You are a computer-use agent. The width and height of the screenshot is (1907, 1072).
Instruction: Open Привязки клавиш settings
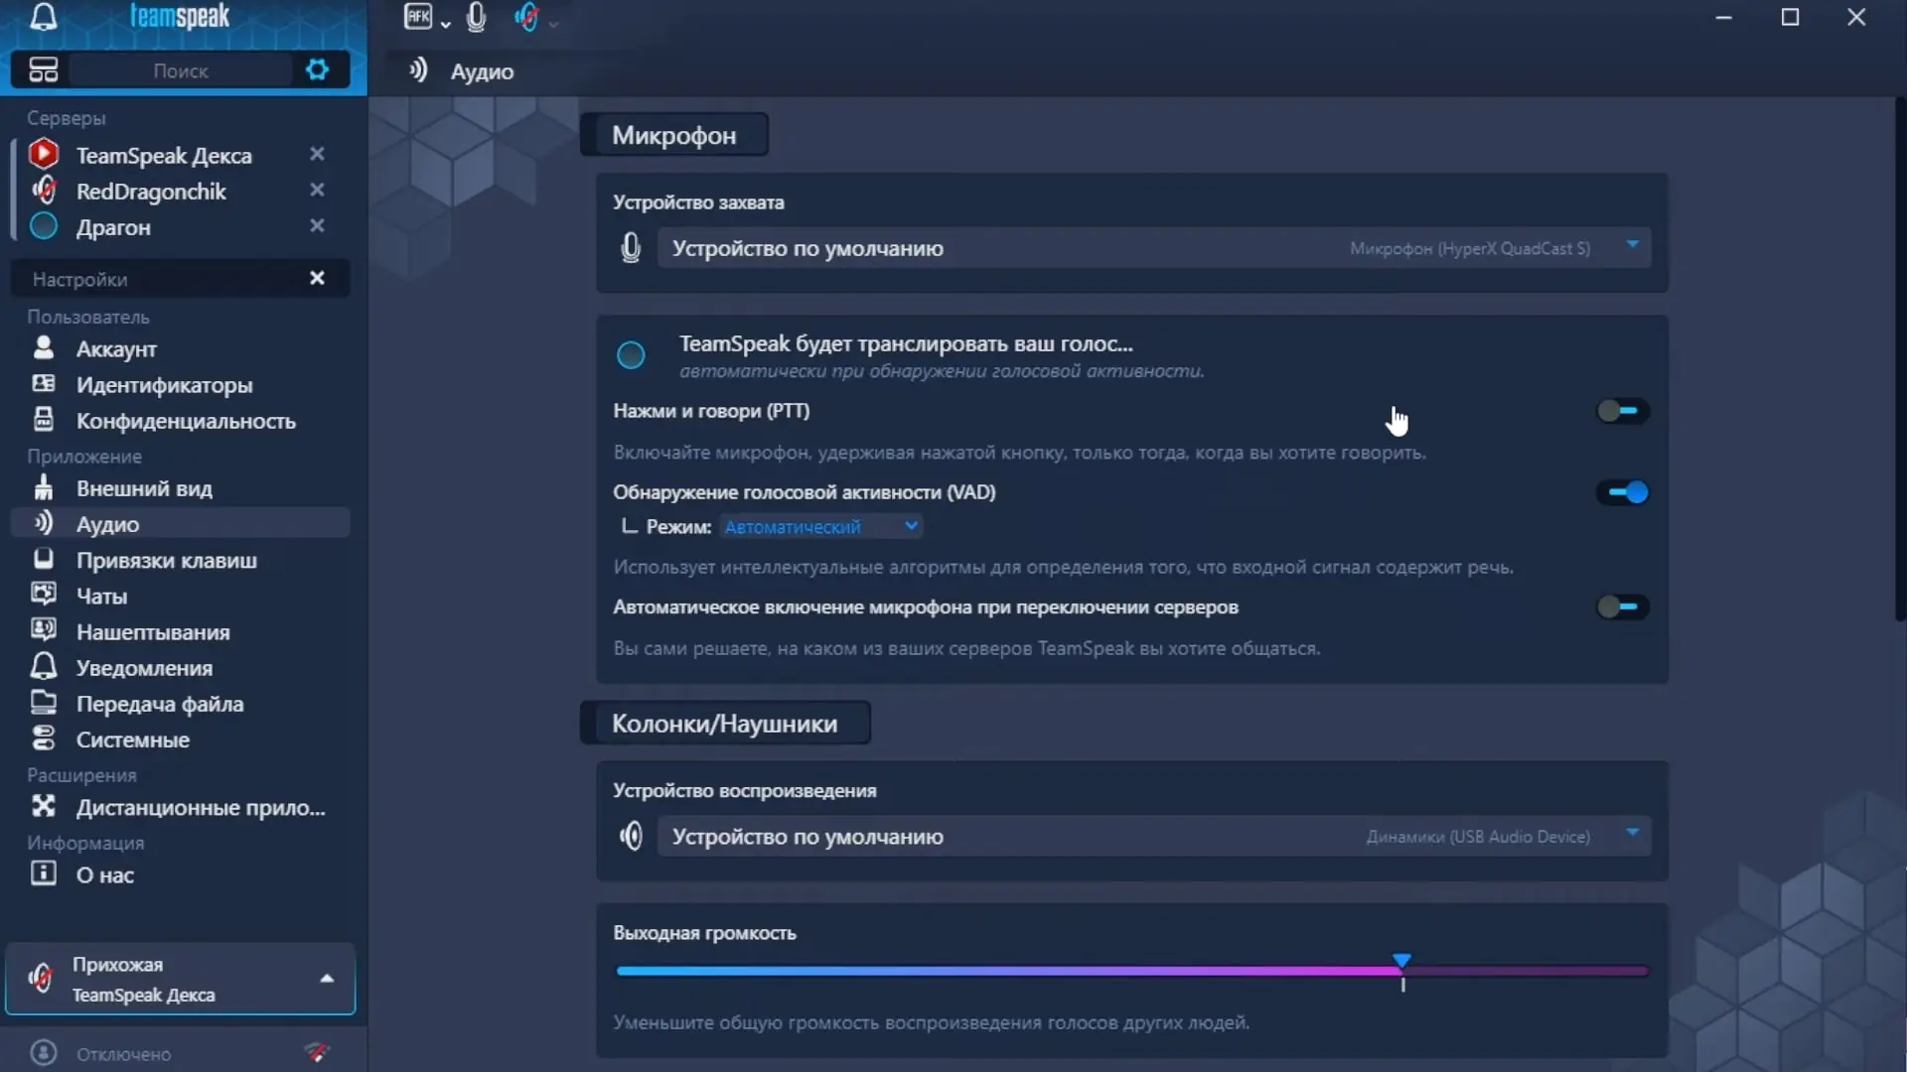tap(181, 560)
